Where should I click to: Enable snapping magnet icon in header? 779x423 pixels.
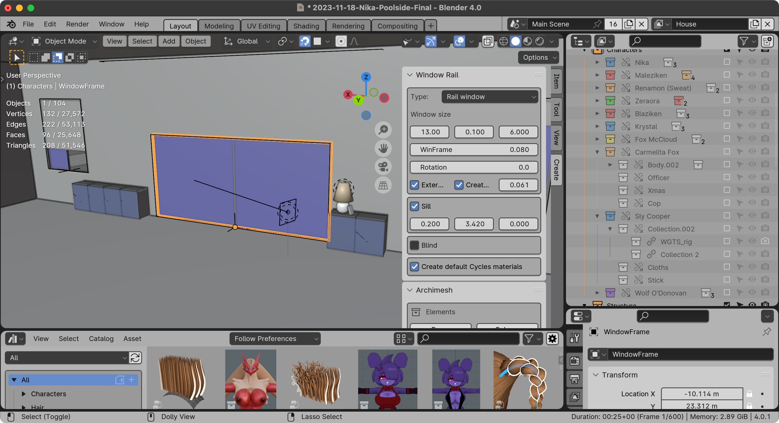point(305,41)
